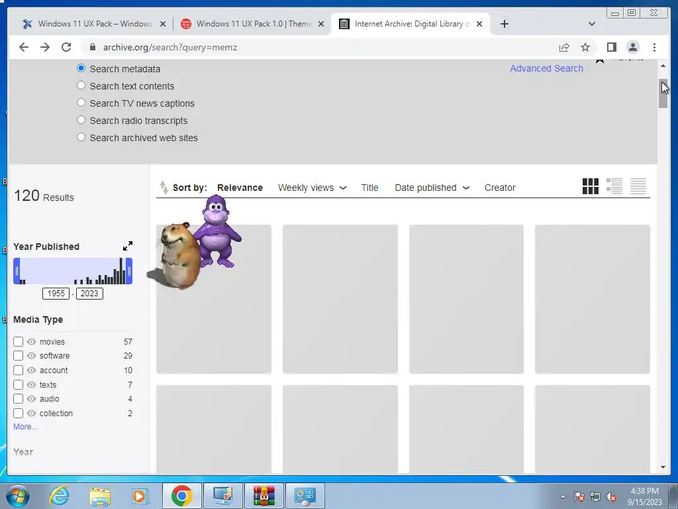Show More media type filters
This screenshot has height=509, width=678.
(25, 427)
